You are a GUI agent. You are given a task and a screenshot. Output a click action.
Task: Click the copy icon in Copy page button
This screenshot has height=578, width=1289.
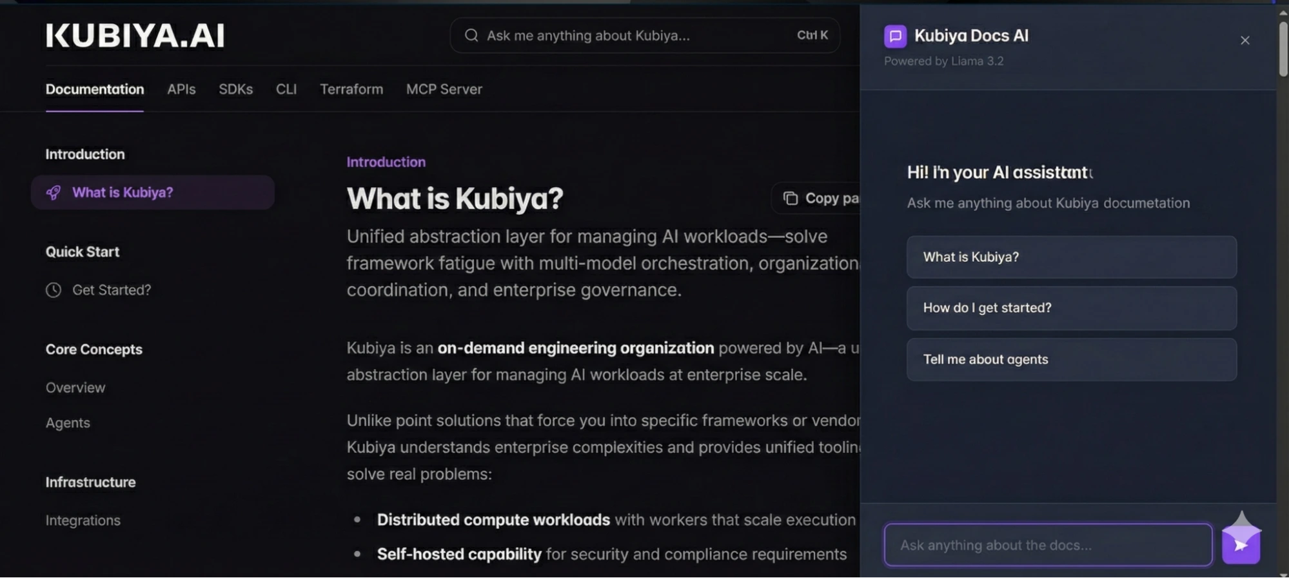pos(791,198)
